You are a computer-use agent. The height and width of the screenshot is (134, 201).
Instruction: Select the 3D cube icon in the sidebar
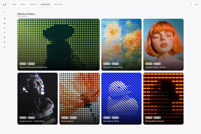pos(5,18)
